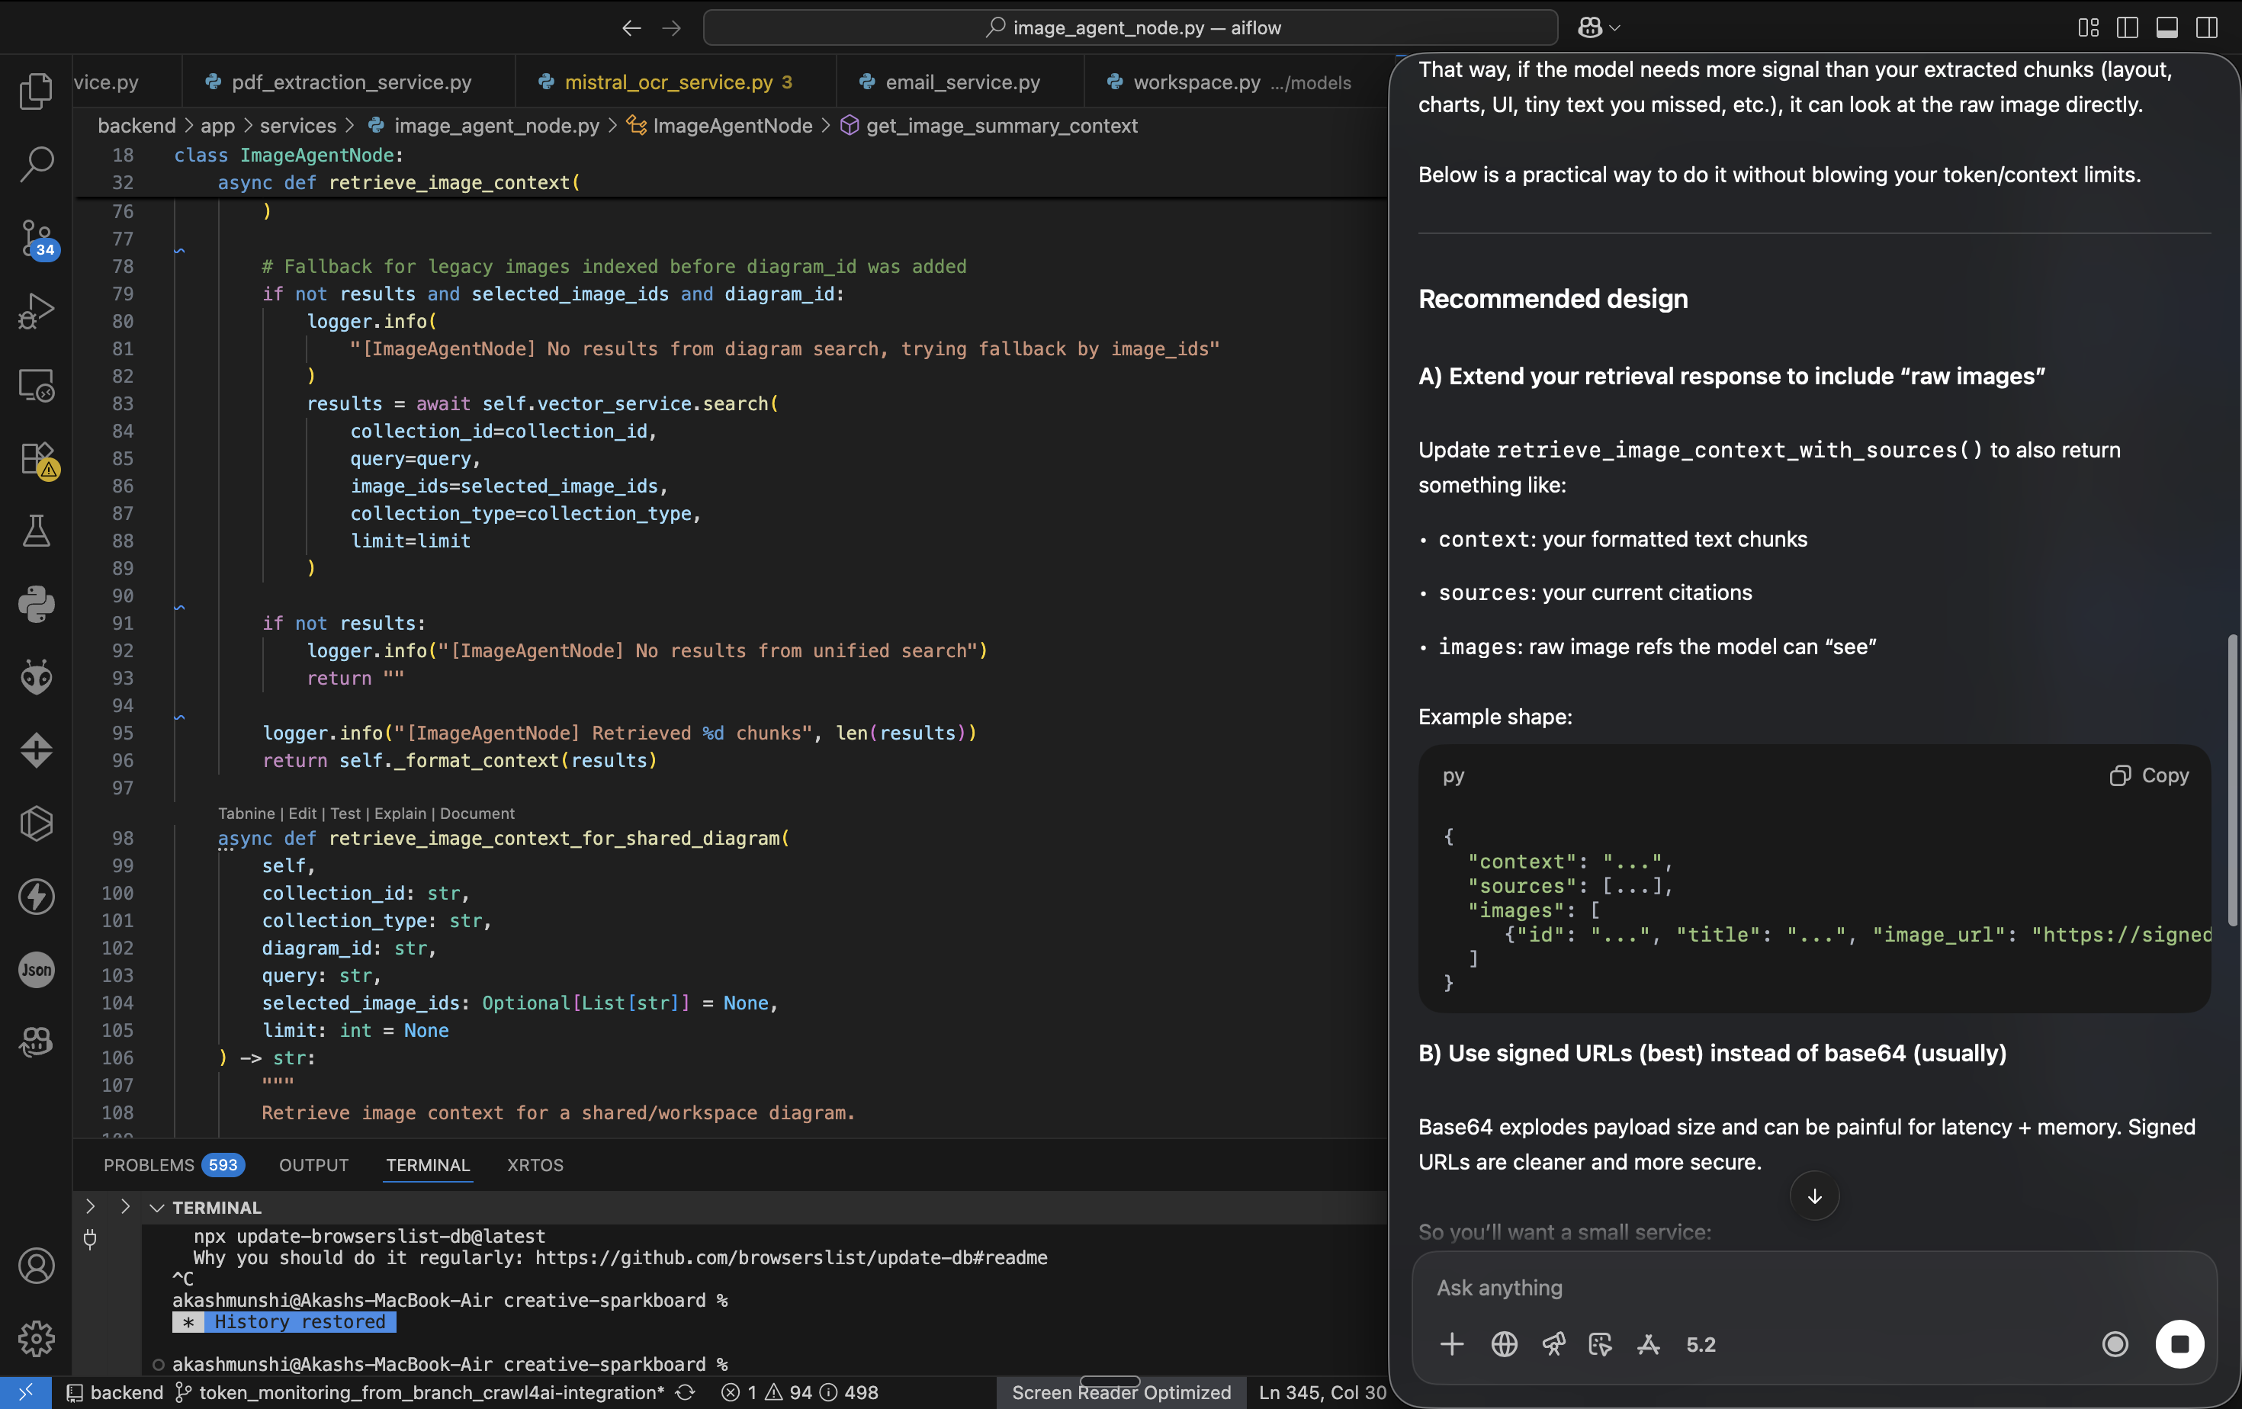Open Source Control with 34 badge
This screenshot has height=1409, width=2242.
pos(35,238)
